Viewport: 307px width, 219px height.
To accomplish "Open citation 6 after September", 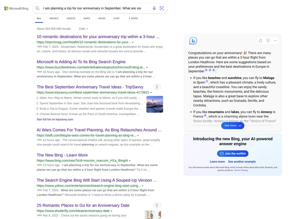I will point(214,70).
